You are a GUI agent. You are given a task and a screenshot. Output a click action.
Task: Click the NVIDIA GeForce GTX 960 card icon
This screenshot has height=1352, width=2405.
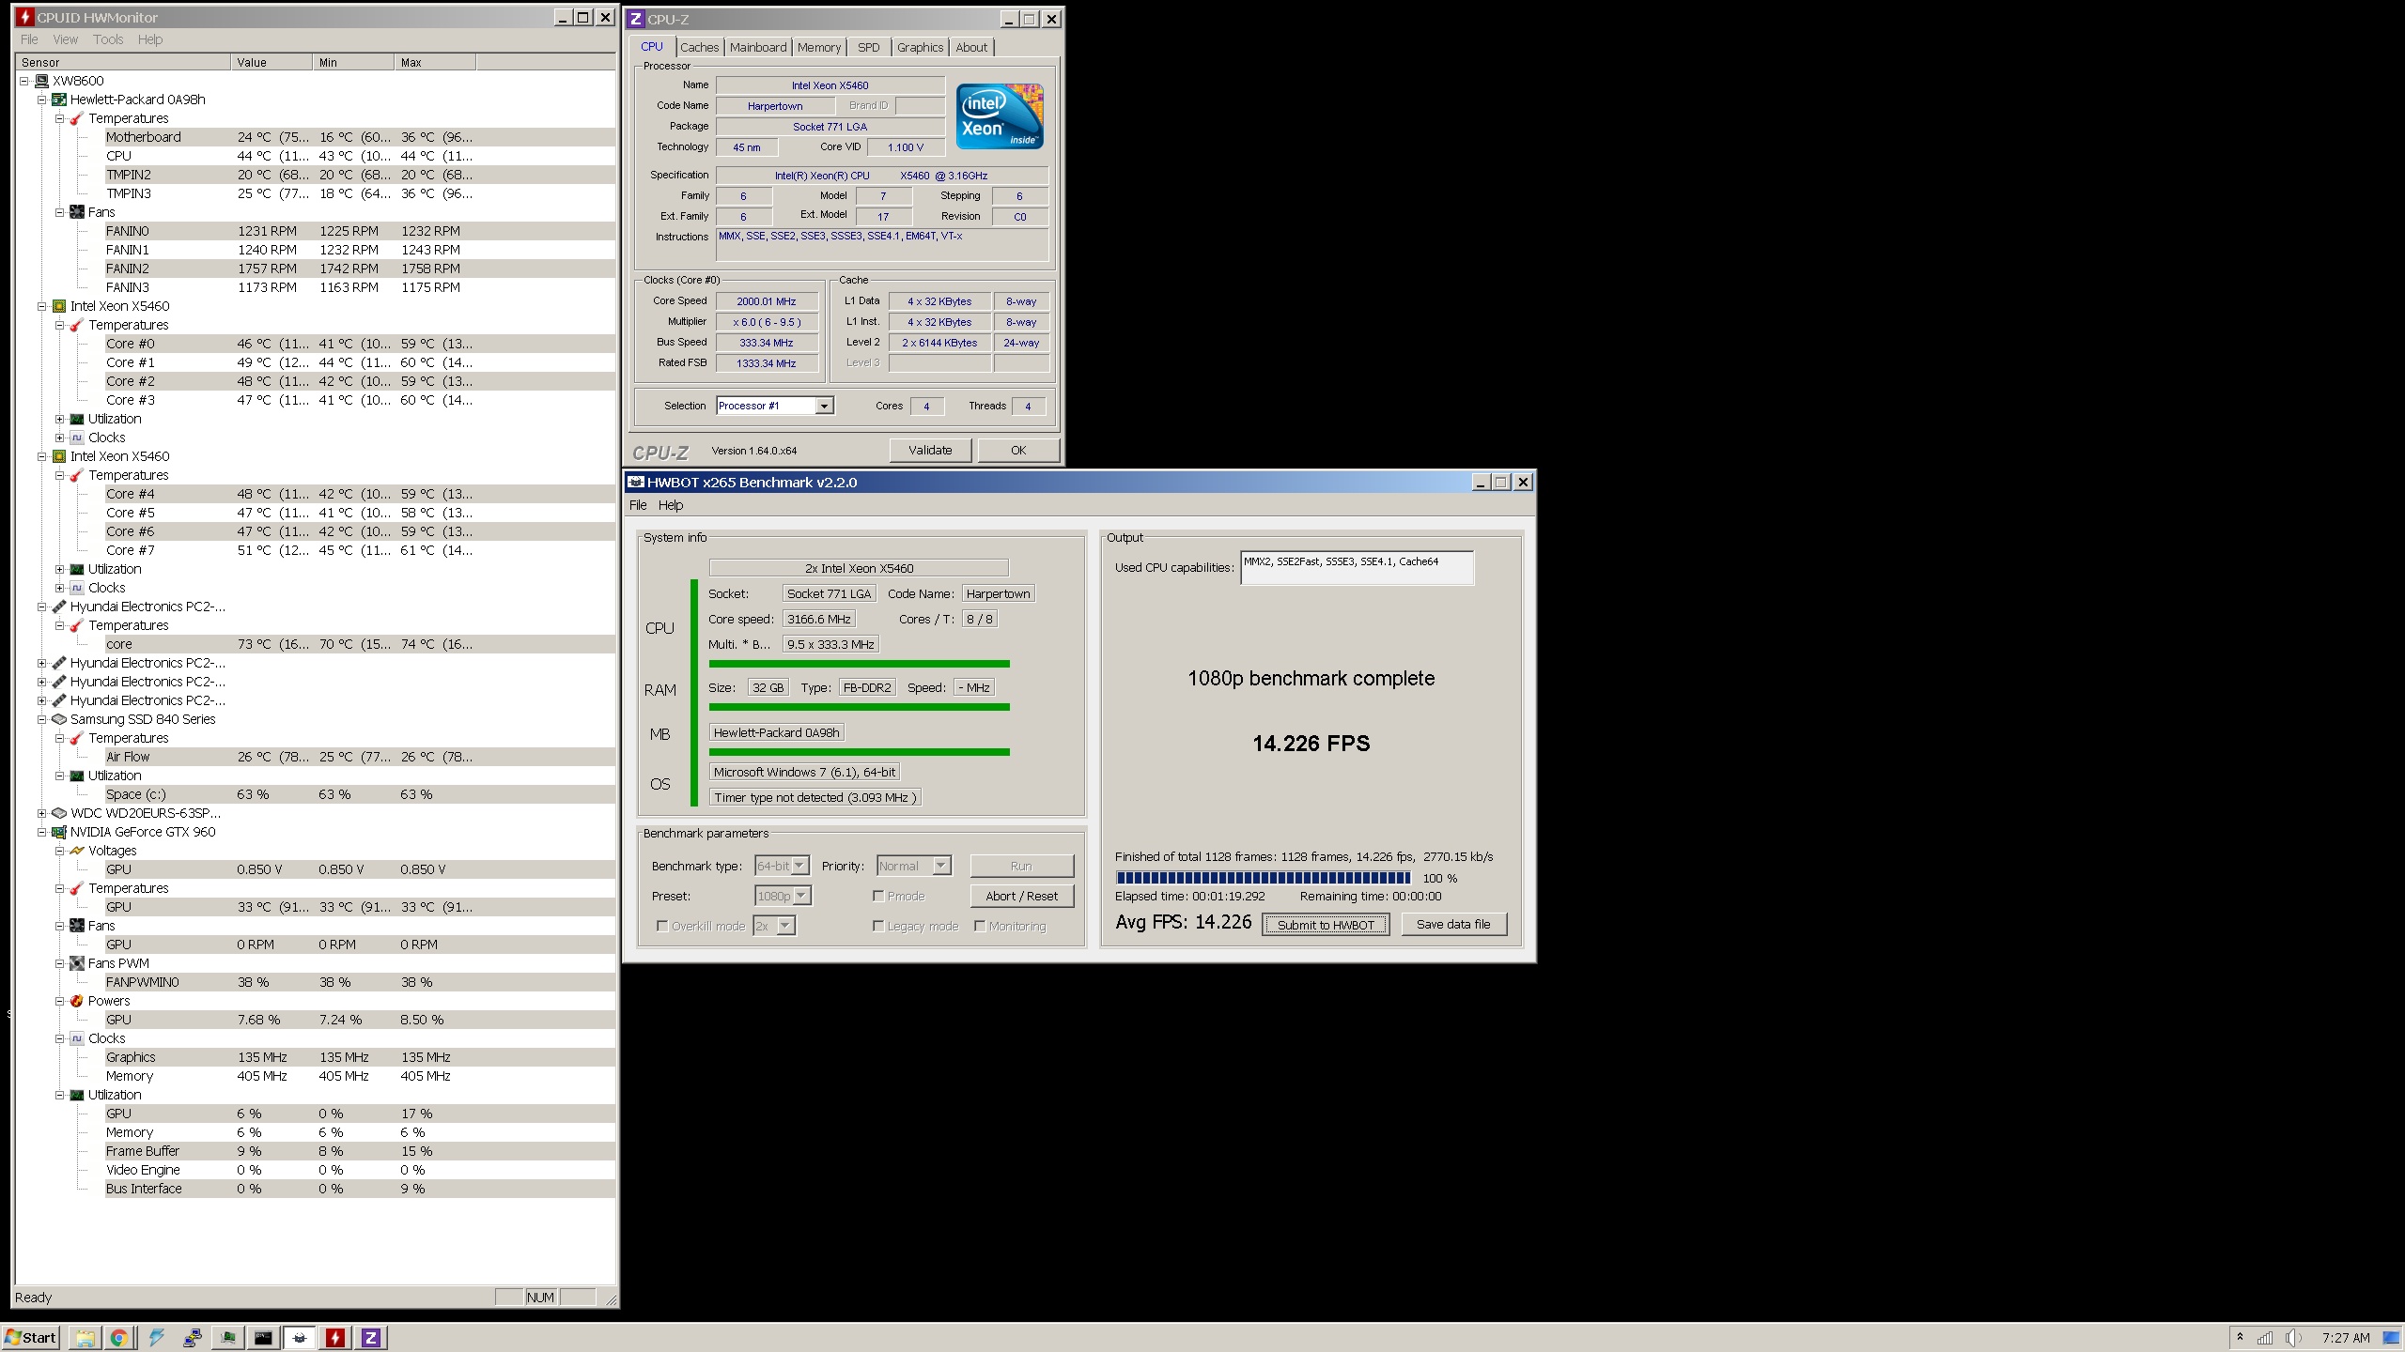click(x=59, y=832)
